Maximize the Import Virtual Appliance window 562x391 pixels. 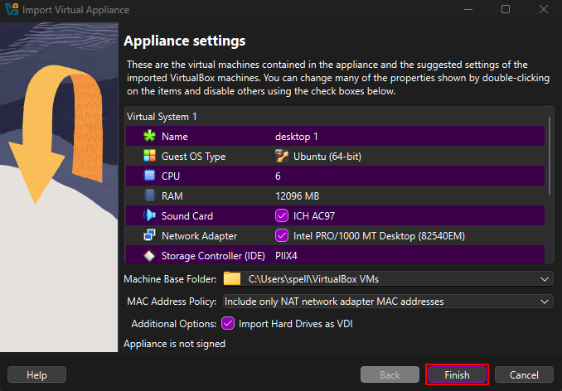pos(506,9)
